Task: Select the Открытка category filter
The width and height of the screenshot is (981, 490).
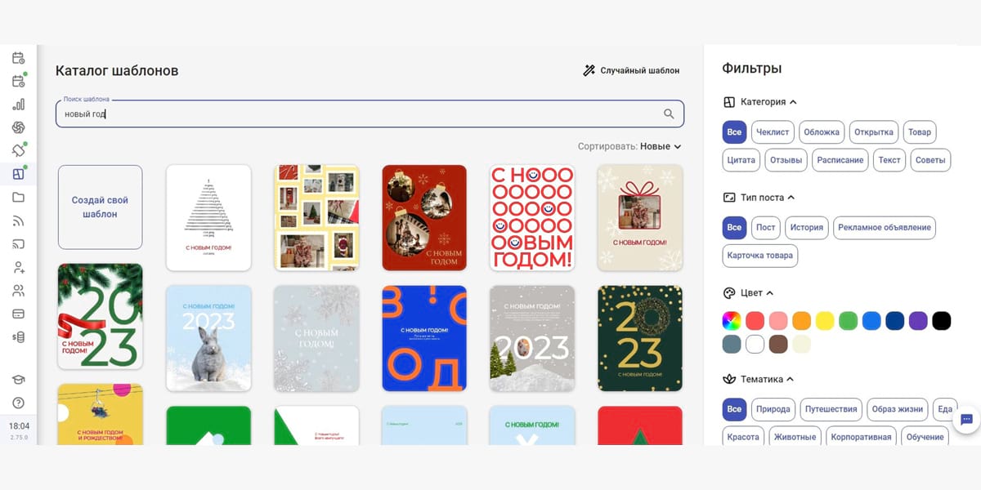Action: pos(873,132)
